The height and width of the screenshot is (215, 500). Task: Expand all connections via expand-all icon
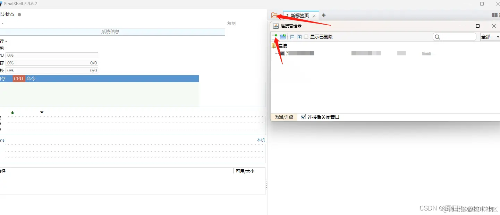pyautogui.click(x=299, y=37)
